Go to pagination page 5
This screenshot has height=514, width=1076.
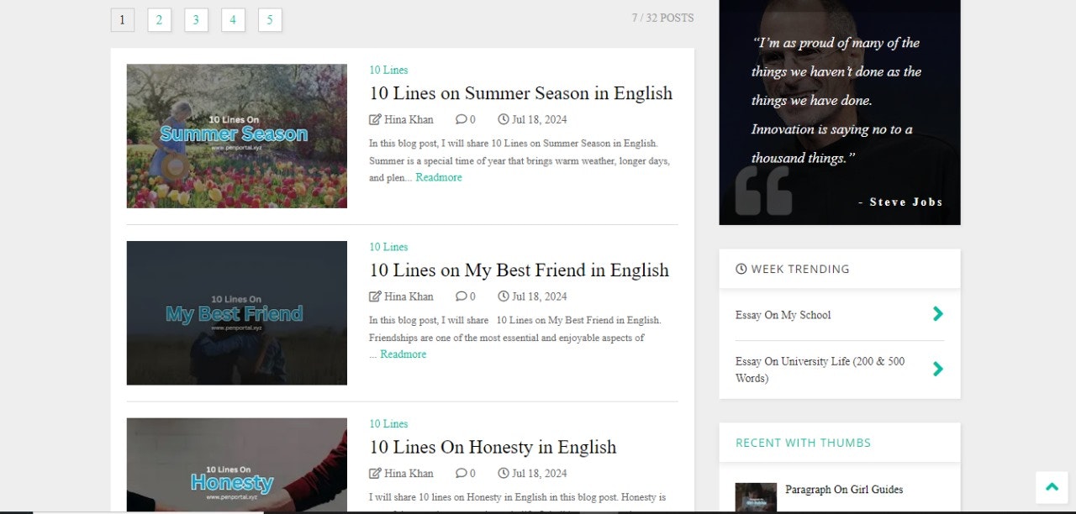click(270, 20)
